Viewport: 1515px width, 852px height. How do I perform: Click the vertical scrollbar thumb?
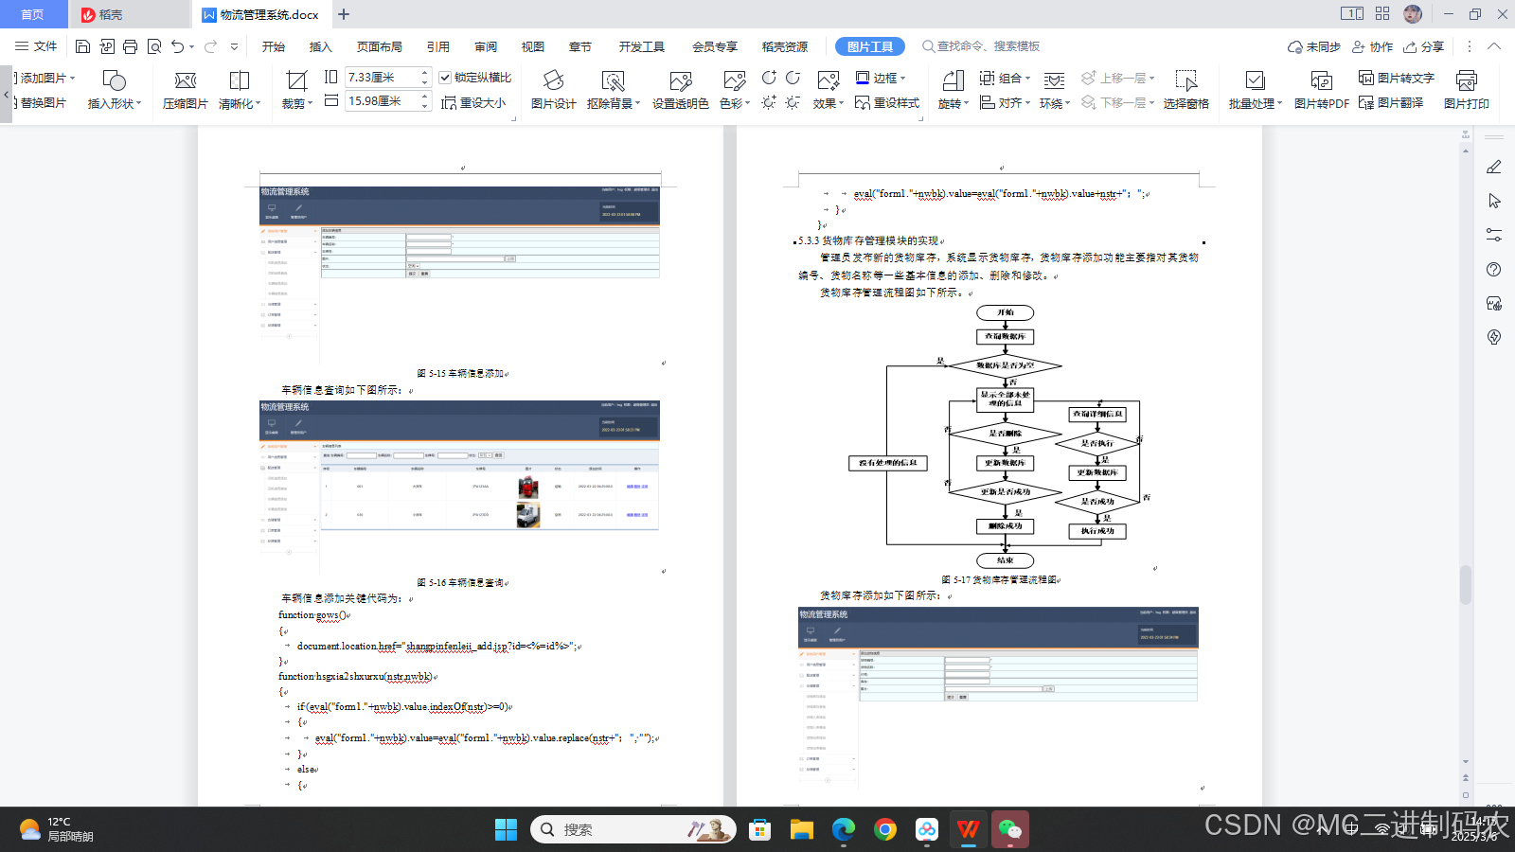coord(1466,584)
